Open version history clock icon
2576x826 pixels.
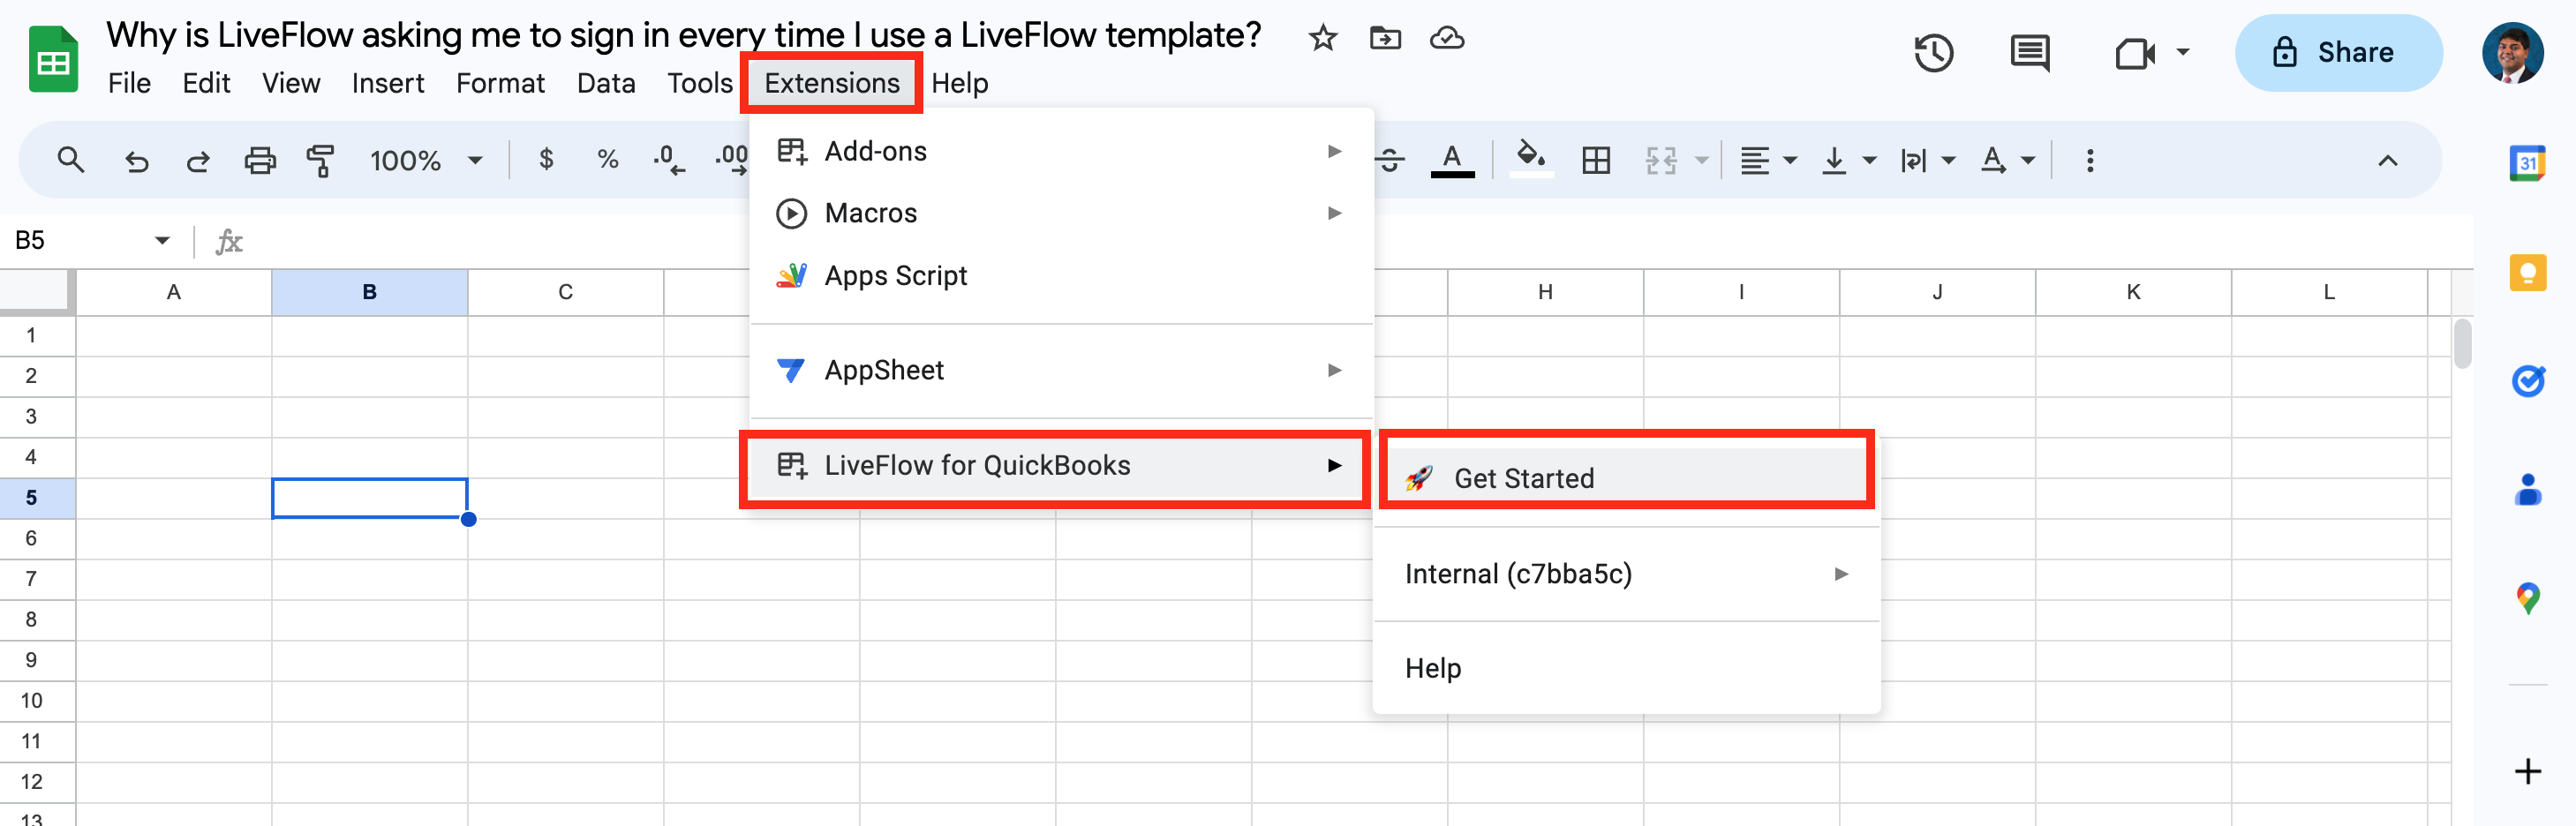[x=1933, y=53]
